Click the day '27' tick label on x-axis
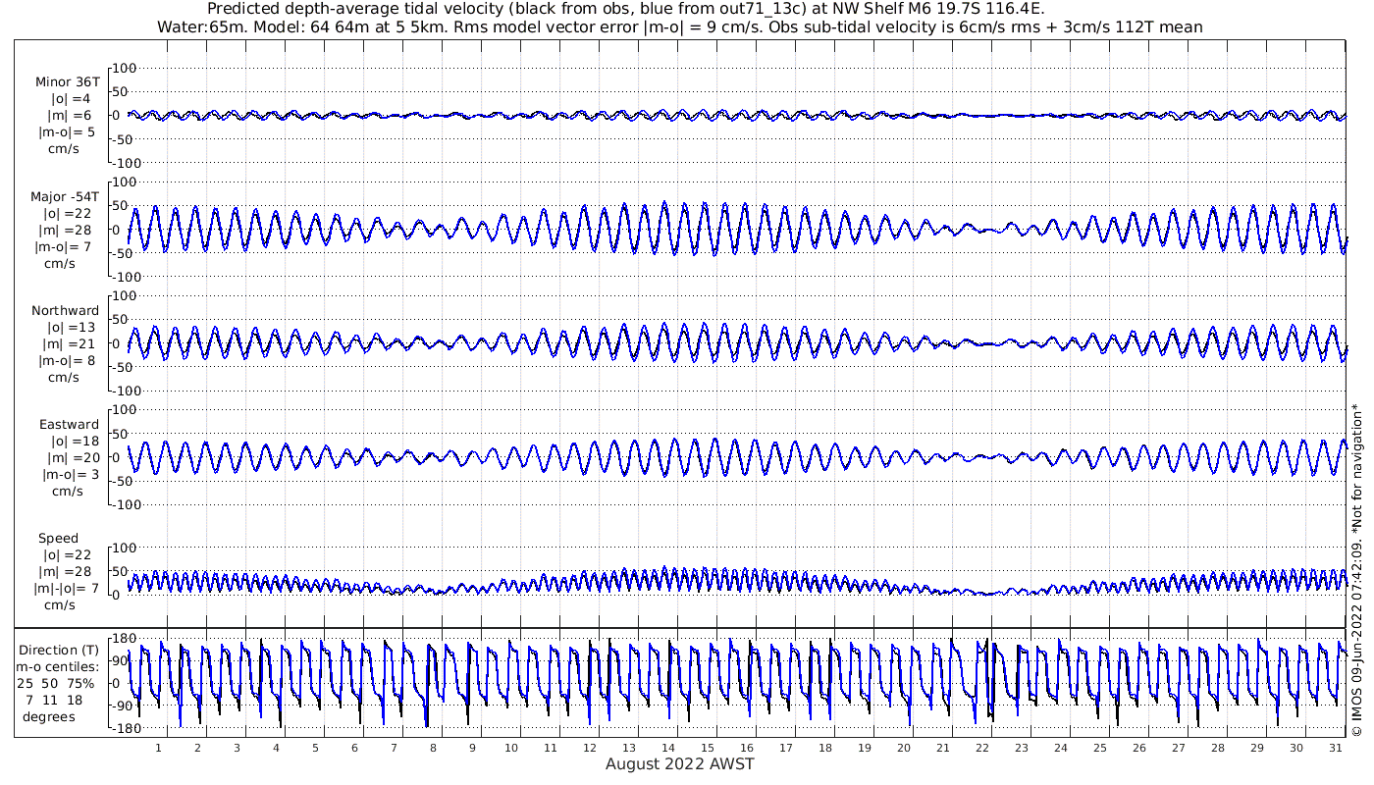Image resolution: width=1374 pixels, height=785 pixels. pos(1179,748)
